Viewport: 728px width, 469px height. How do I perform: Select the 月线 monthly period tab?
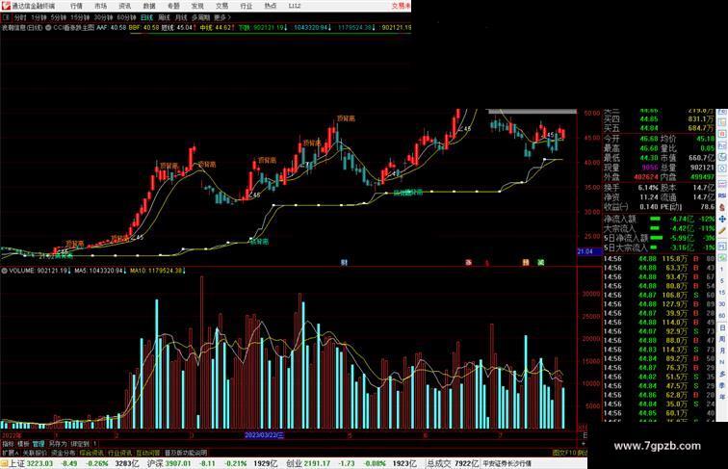[x=181, y=17]
